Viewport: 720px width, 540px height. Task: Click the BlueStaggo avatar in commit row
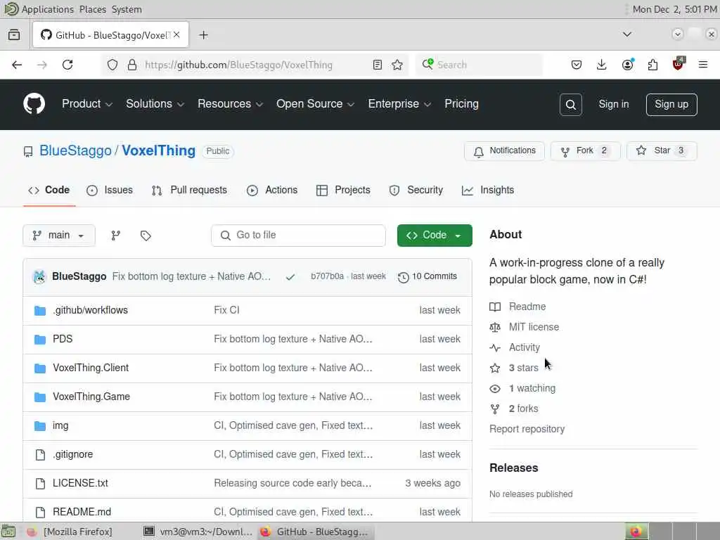(39, 277)
